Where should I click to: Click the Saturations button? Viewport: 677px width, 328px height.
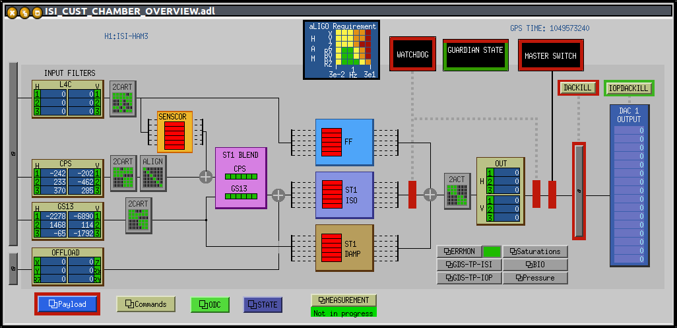click(534, 251)
